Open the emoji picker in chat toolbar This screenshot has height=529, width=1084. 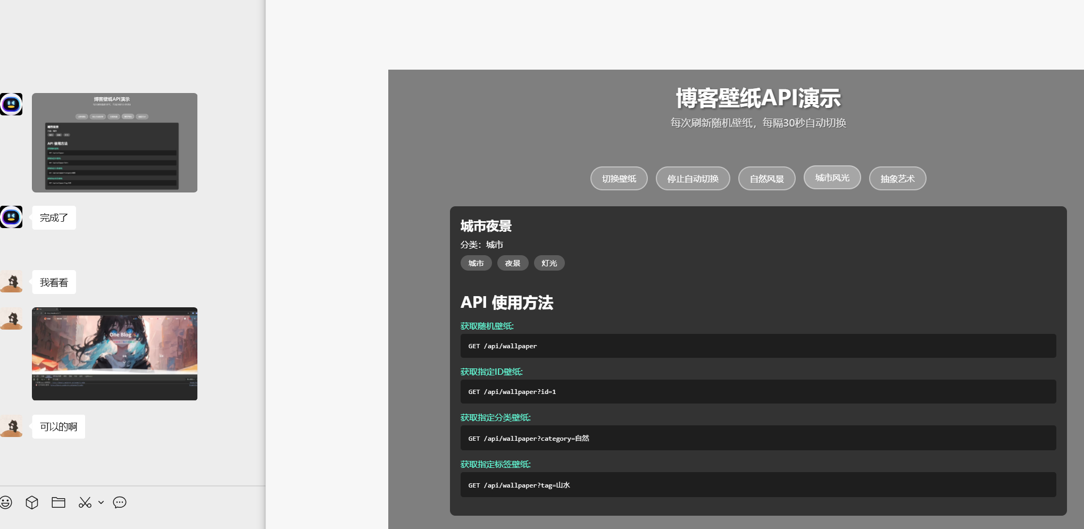pyautogui.click(x=6, y=502)
